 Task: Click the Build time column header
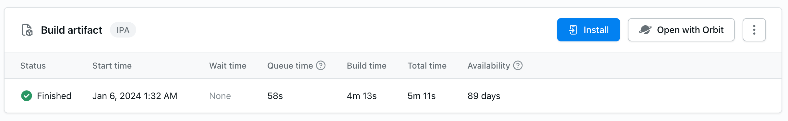pyautogui.click(x=366, y=66)
